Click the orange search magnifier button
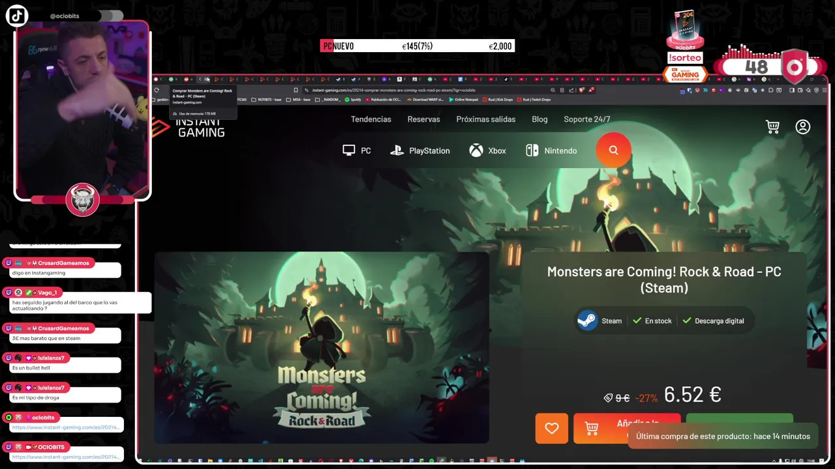 click(x=613, y=150)
